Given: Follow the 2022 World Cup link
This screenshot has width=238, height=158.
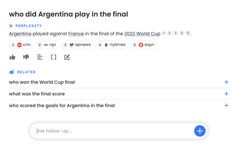Looking at the screenshot, I should coord(142,34).
